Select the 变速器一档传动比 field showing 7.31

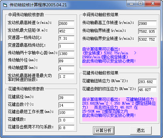(66, 38)
